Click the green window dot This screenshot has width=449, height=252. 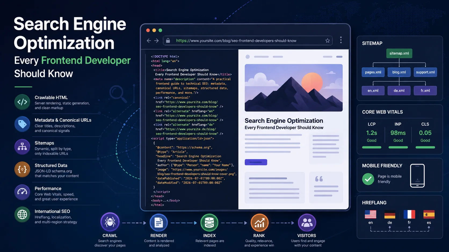coord(160,30)
